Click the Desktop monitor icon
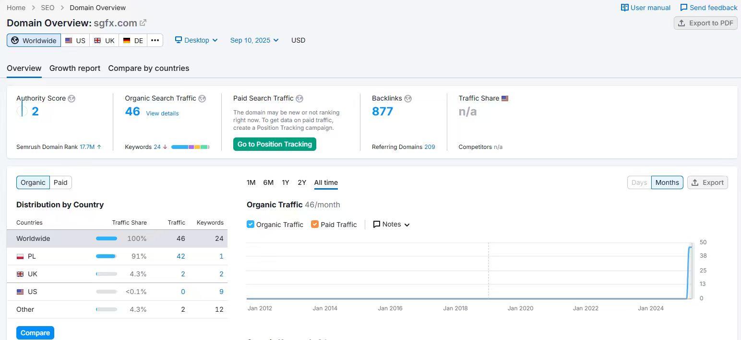Viewport: 741px width, 340px height. (179, 40)
